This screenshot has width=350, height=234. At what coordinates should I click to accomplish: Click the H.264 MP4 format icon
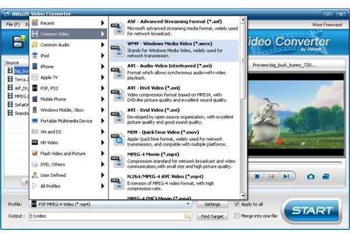117,183
